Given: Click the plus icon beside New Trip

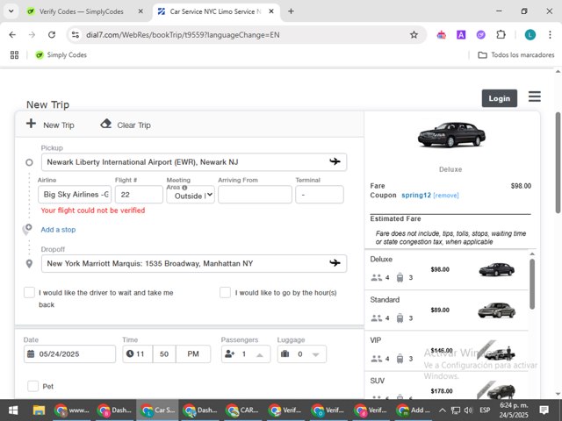Looking at the screenshot, I should tap(32, 124).
